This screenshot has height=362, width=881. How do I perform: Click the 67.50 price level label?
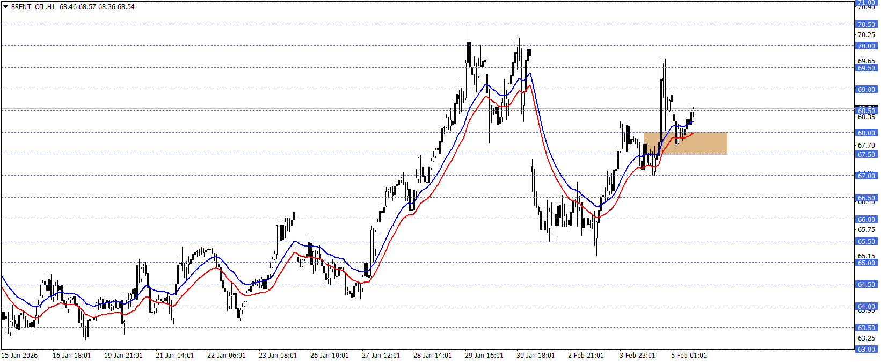click(x=866, y=154)
